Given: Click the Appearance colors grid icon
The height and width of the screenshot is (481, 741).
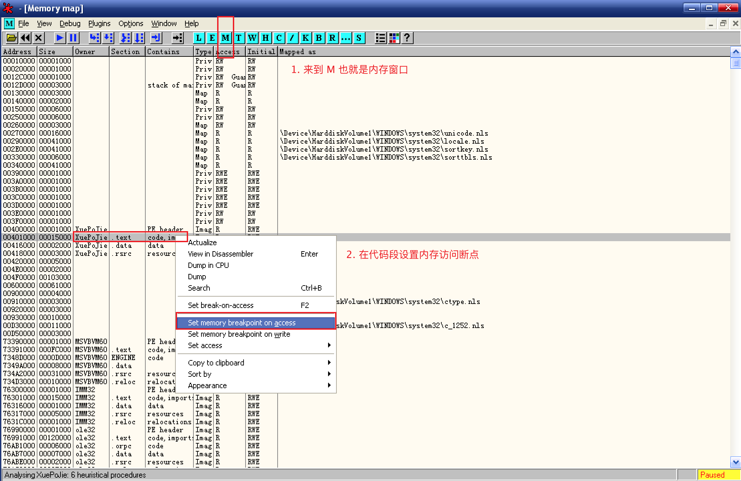Looking at the screenshot, I should [x=394, y=38].
